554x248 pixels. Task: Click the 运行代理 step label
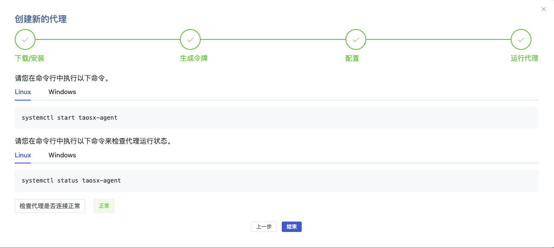pos(525,58)
